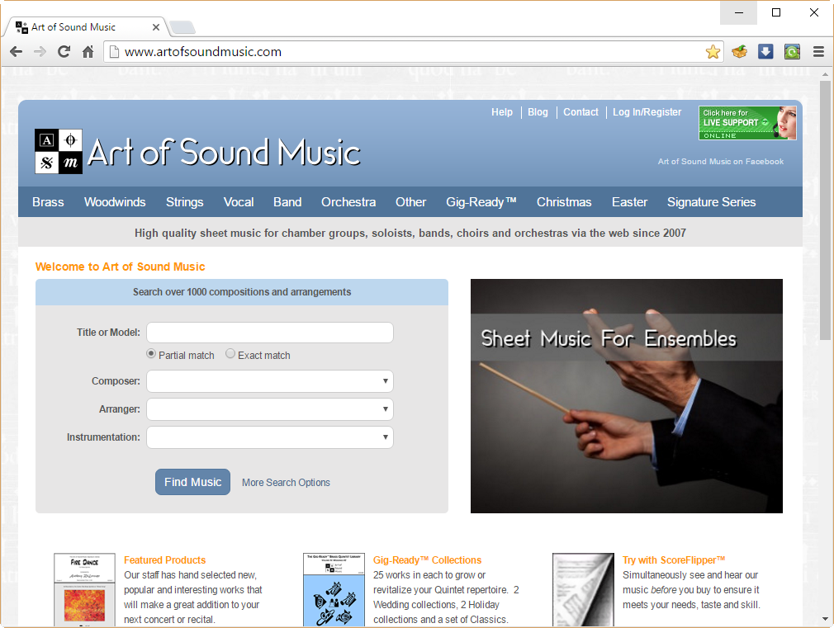Visit the Blog link
834x628 pixels.
click(x=538, y=112)
